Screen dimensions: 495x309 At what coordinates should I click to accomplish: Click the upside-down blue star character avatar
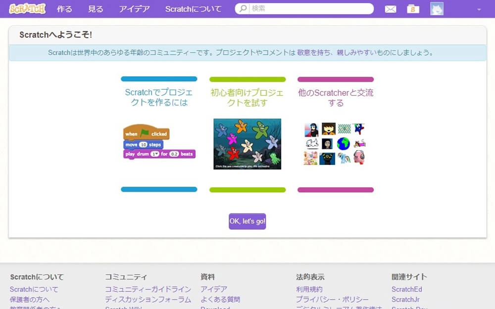[x=359, y=129]
